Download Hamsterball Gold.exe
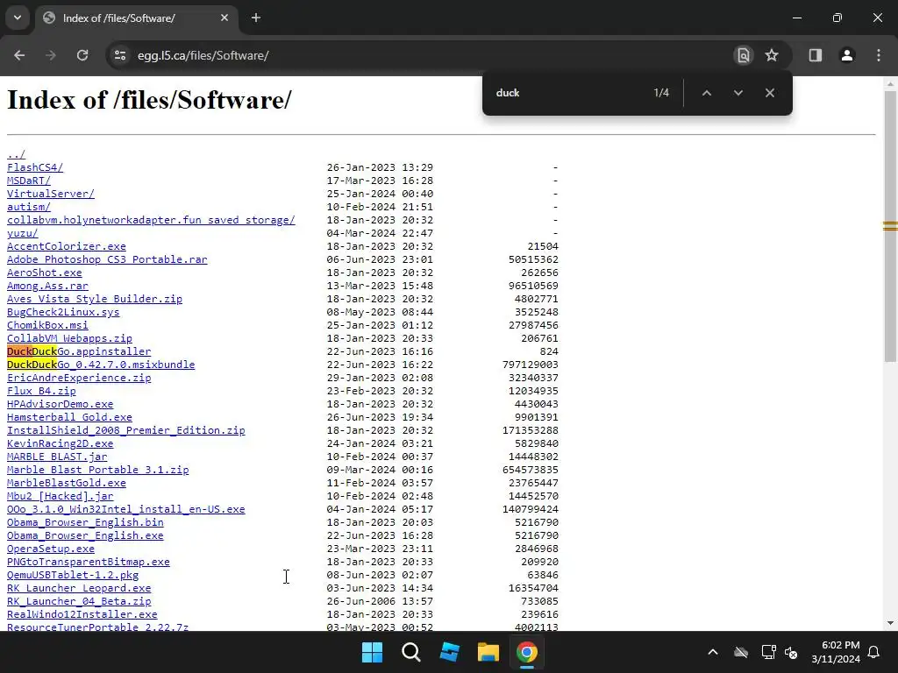The image size is (898, 673). [x=69, y=418]
